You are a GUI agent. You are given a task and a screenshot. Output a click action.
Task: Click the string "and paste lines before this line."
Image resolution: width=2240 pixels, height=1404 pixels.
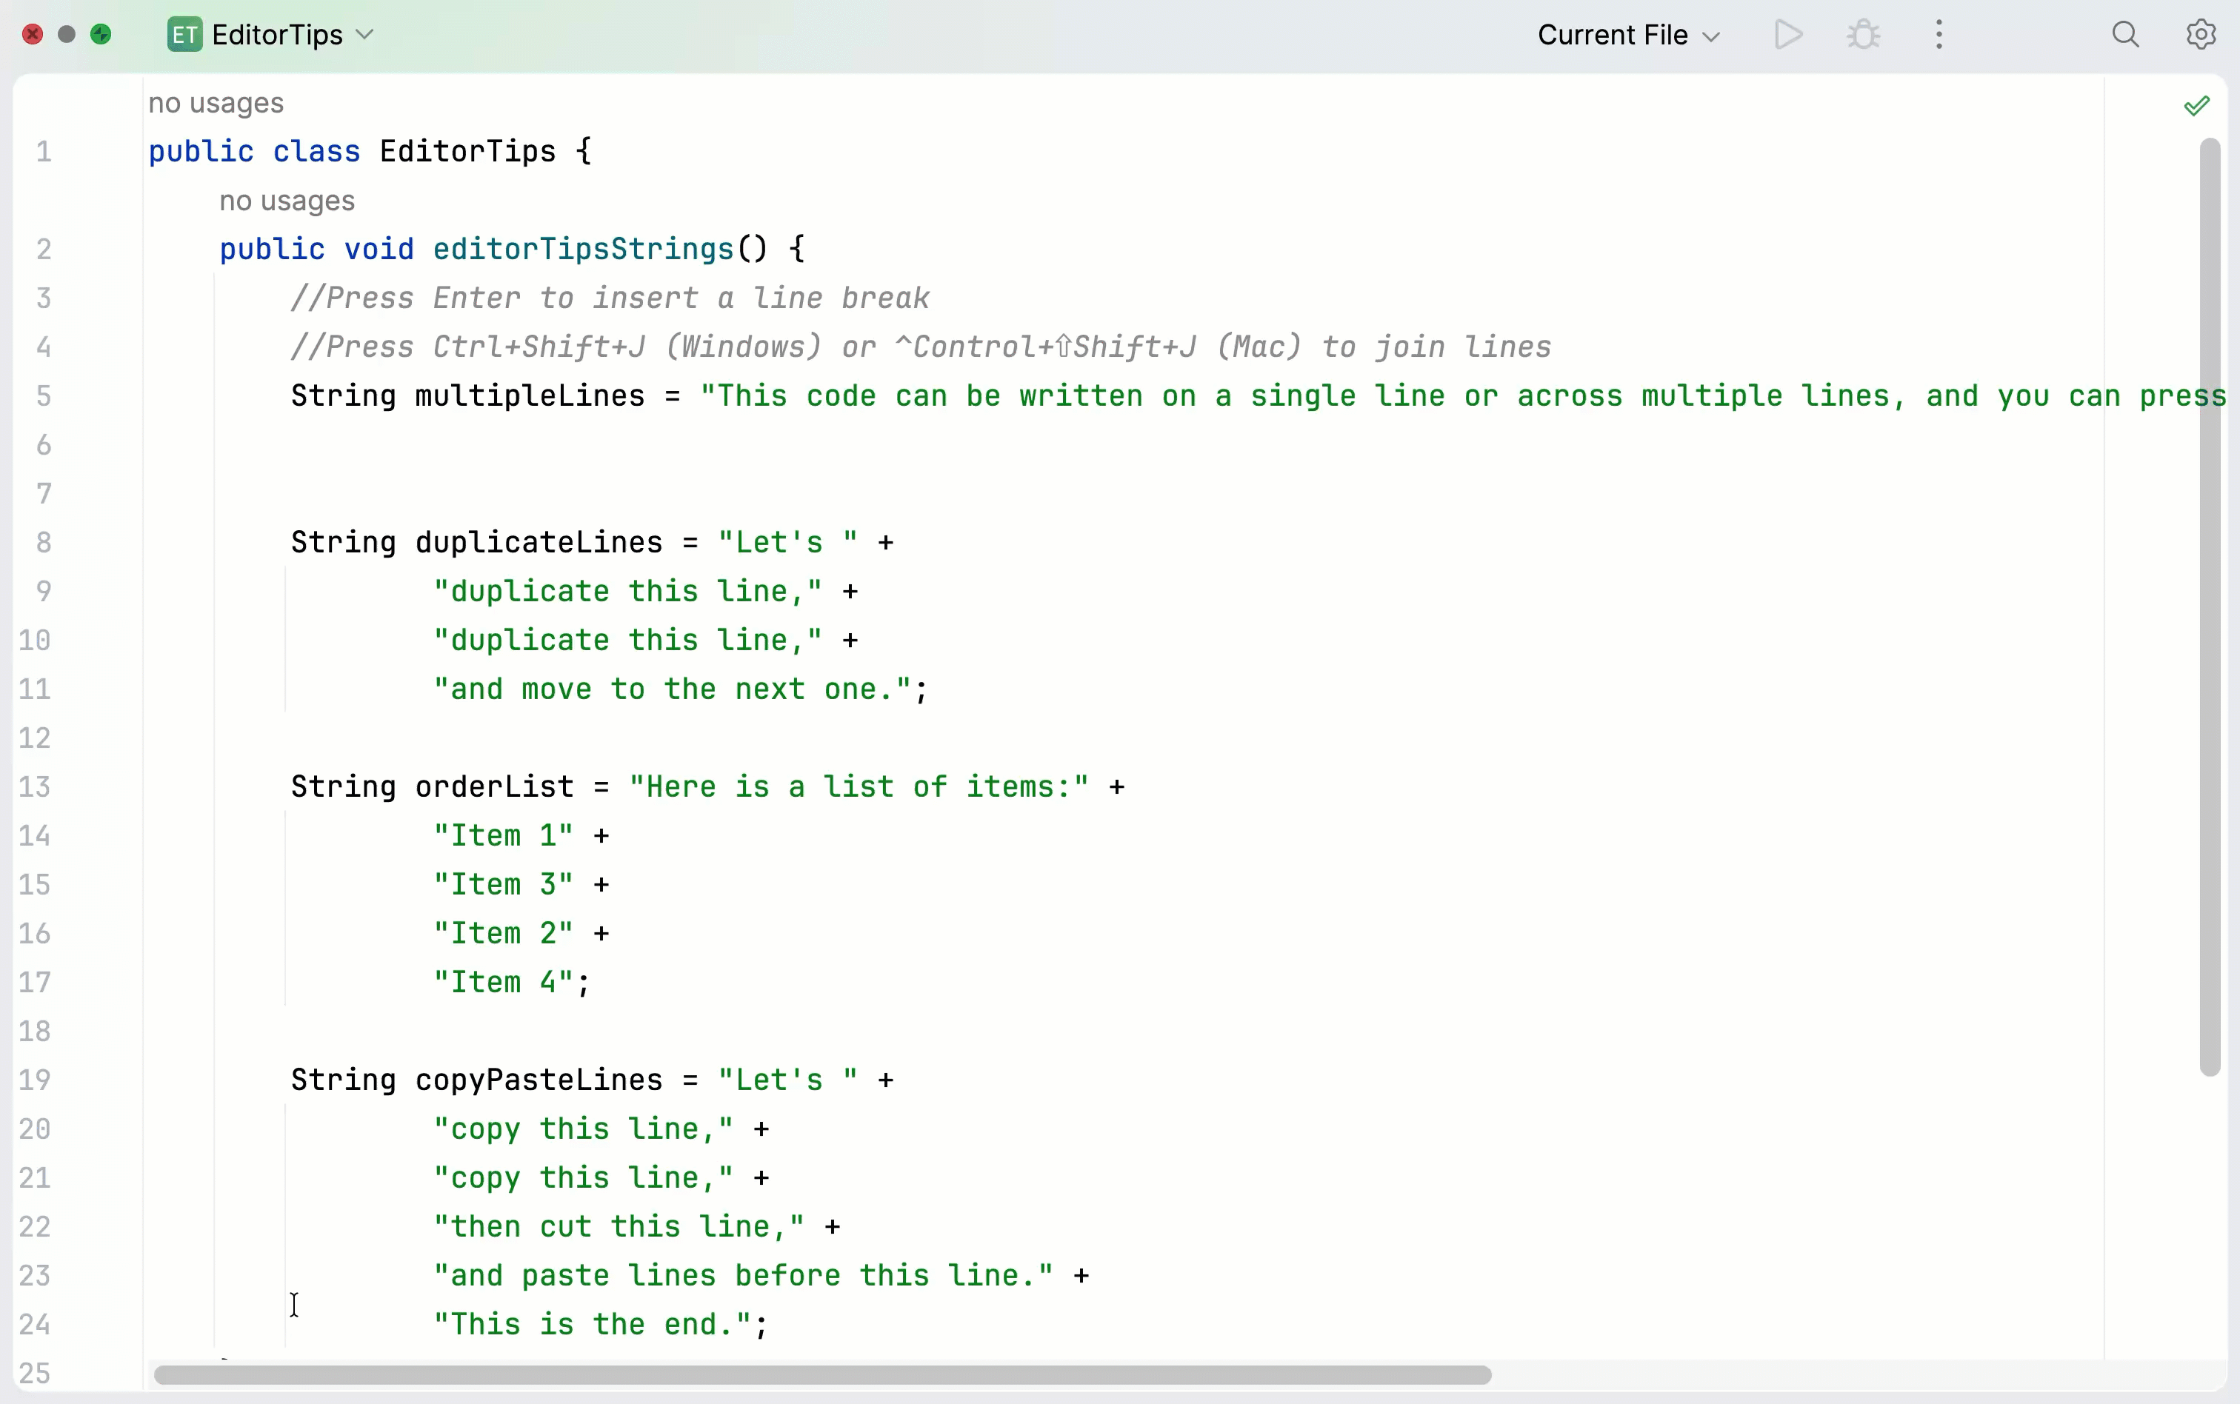point(743,1276)
